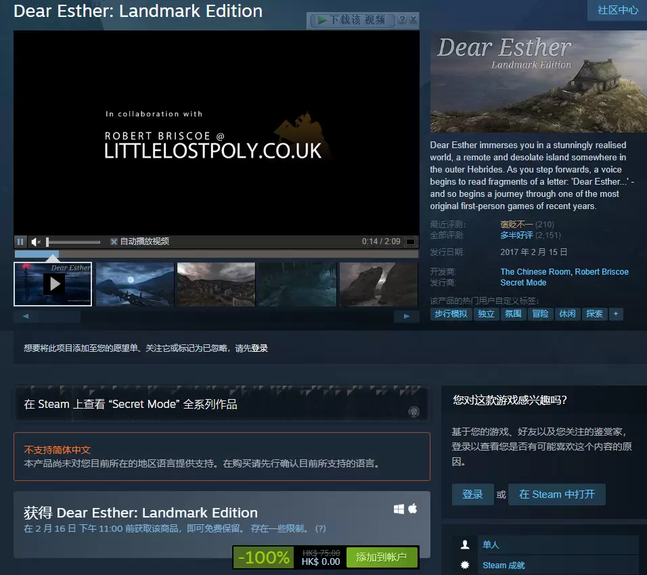Select the 独立 tag
Viewport: 647px width, 575px height.
pos(486,314)
